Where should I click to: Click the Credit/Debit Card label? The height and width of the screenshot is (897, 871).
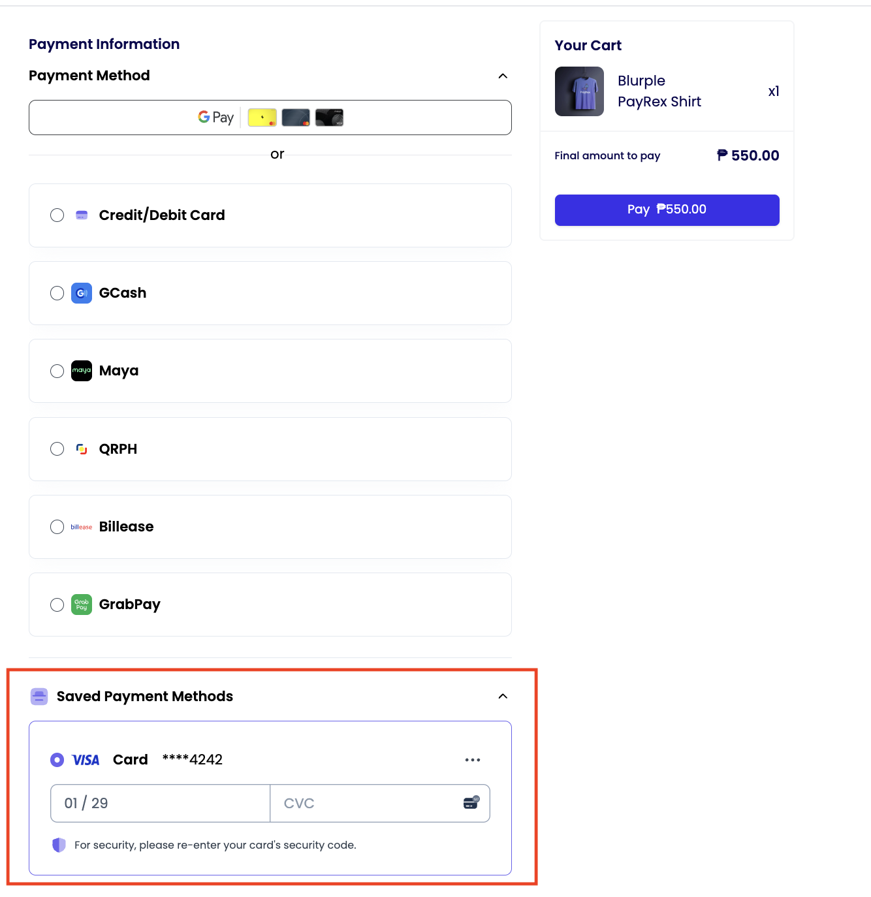(162, 215)
